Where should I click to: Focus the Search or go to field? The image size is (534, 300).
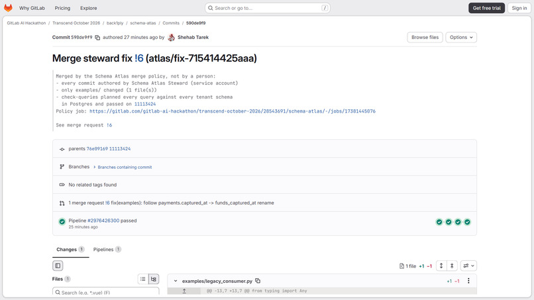point(268,8)
